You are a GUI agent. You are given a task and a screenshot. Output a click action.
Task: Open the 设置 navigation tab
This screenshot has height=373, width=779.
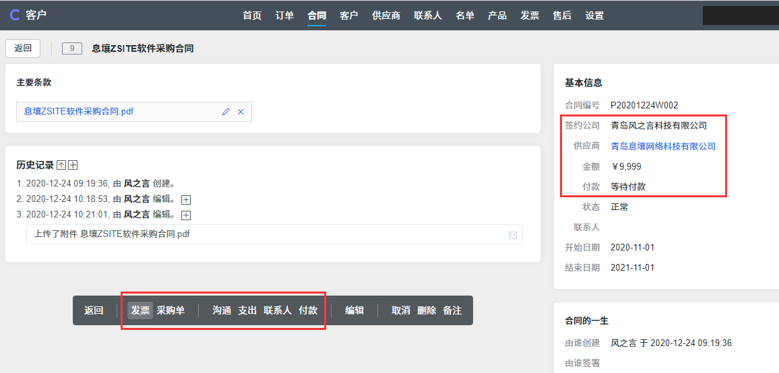pos(594,15)
